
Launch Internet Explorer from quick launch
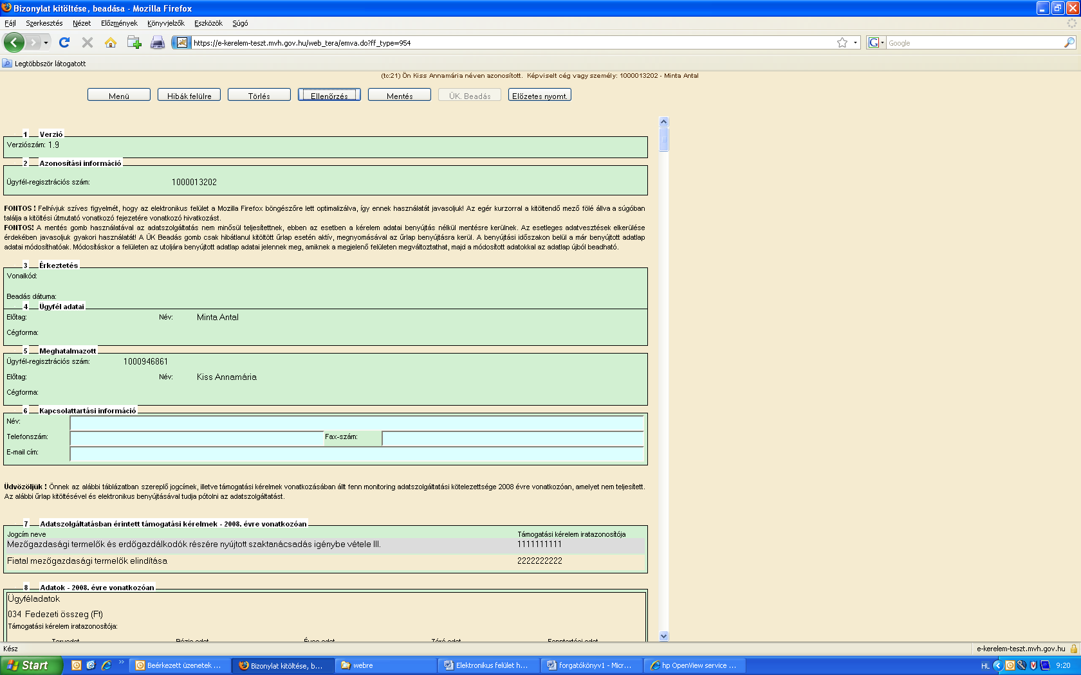coord(106,665)
